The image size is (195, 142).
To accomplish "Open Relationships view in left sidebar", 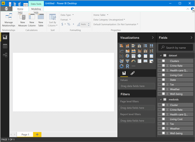I will pos(5,55).
